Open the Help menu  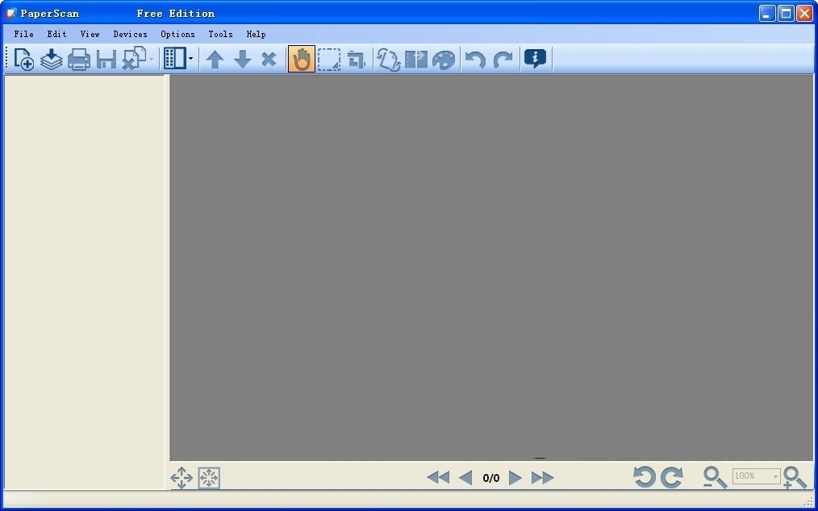coord(257,34)
